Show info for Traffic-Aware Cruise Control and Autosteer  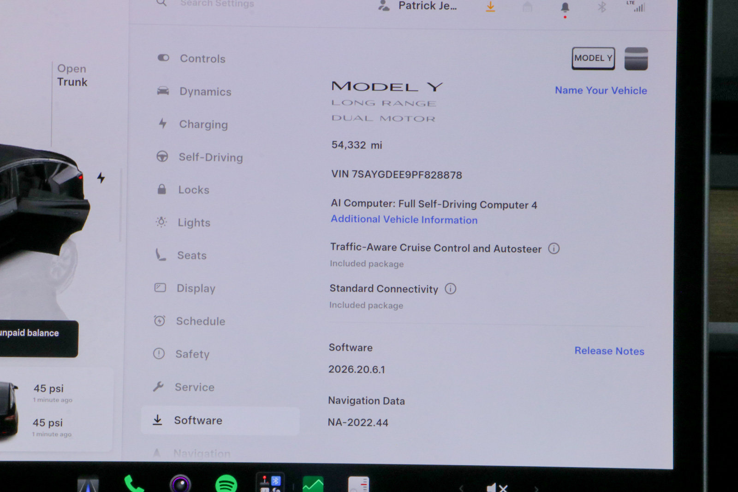tap(553, 249)
